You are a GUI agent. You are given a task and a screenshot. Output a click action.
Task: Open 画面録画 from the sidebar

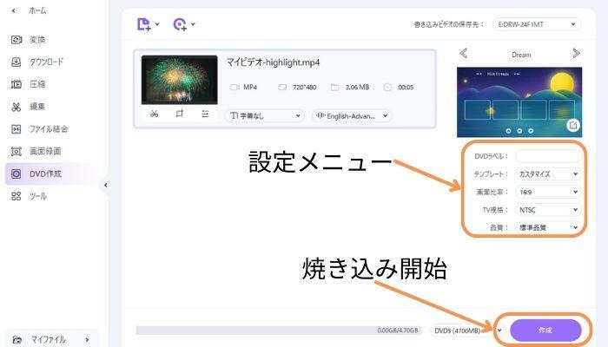pos(43,151)
